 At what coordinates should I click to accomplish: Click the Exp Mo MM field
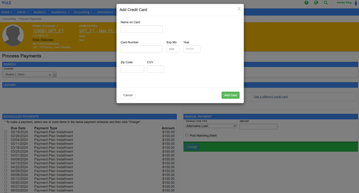pos(173,49)
